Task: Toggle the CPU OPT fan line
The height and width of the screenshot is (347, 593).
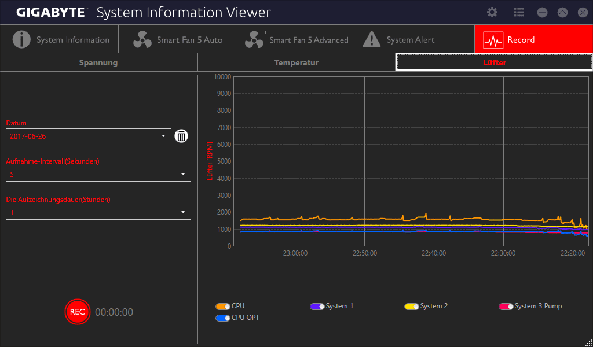Action: pyautogui.click(x=223, y=318)
